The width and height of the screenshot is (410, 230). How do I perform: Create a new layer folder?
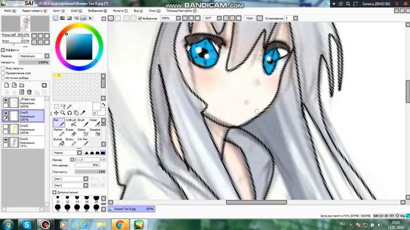(x=22, y=85)
